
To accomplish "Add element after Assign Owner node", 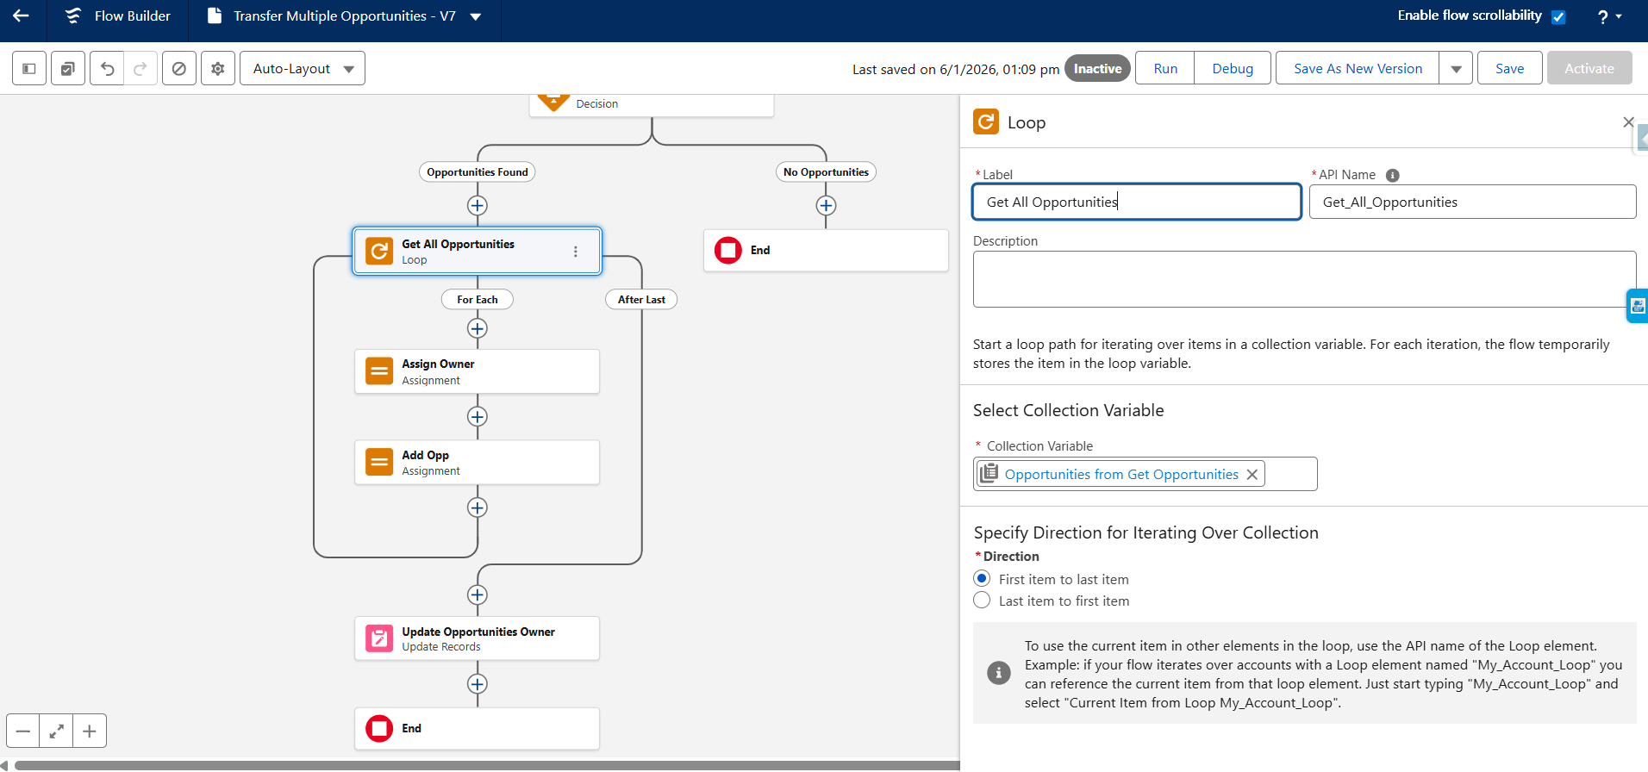I will (x=478, y=417).
